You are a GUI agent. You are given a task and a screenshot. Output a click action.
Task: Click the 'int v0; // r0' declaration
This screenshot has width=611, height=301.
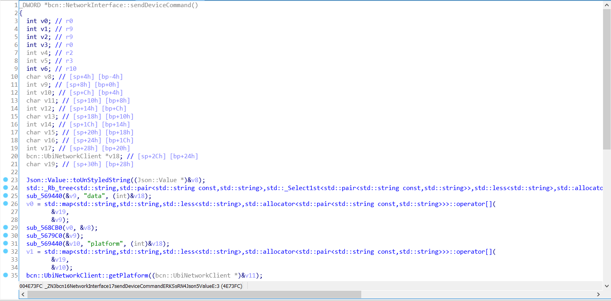[x=50, y=21]
